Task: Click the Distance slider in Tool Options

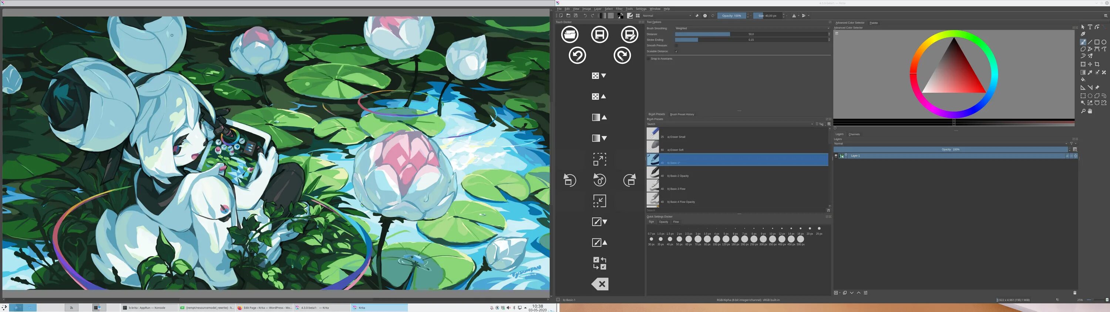Action: (751, 34)
